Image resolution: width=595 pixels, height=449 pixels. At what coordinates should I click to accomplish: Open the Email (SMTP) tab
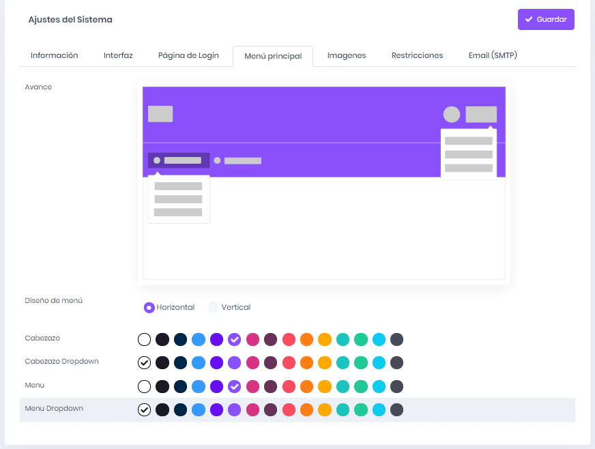pos(492,55)
